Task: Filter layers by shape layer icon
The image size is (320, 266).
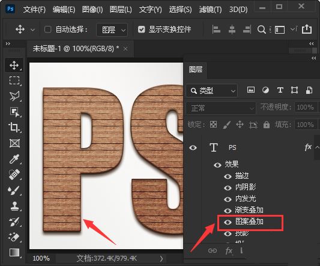Action: pos(295,90)
